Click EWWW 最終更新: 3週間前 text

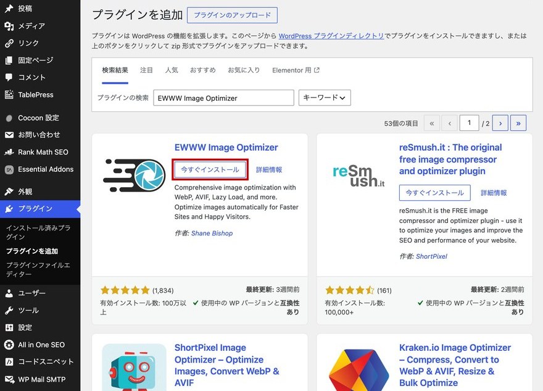point(273,290)
